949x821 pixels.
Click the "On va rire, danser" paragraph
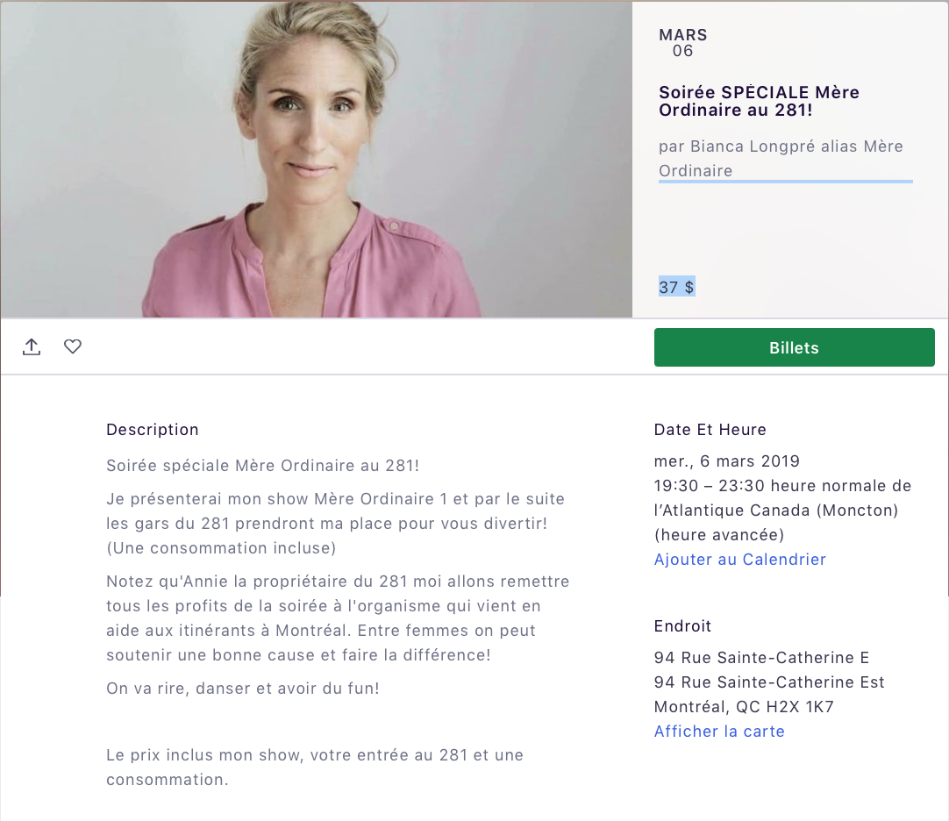tap(243, 689)
